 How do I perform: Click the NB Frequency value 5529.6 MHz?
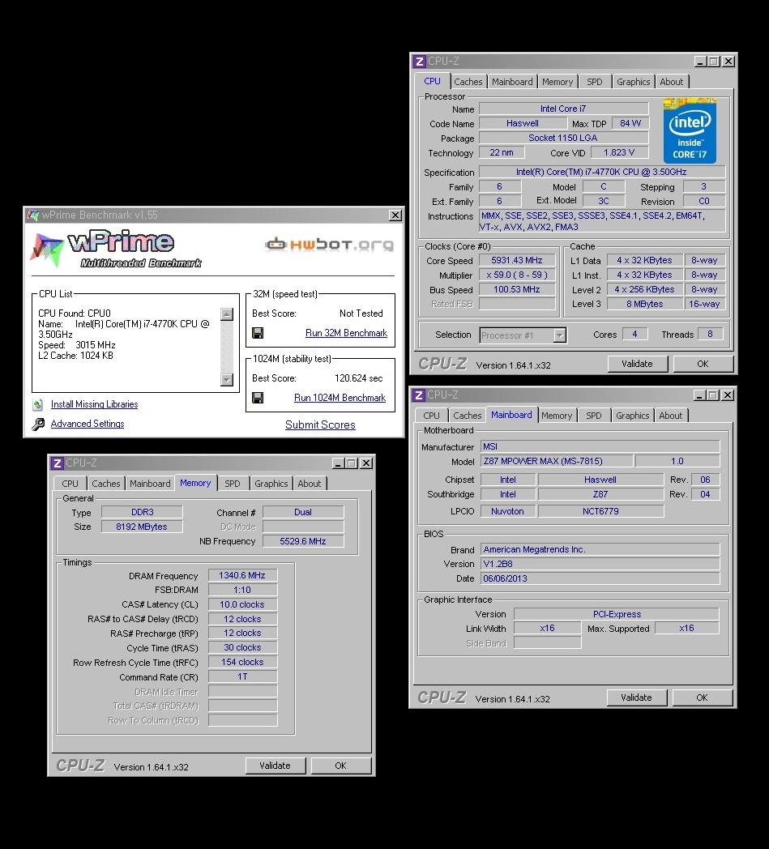303,541
